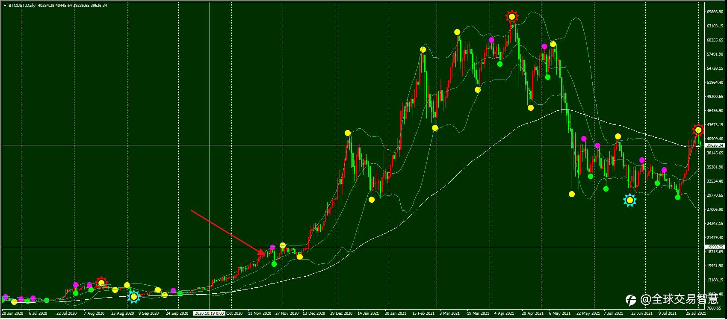This screenshot has height=319, width=727.
Task: Click the 15 Feb 2021 date label
Action: [423, 313]
